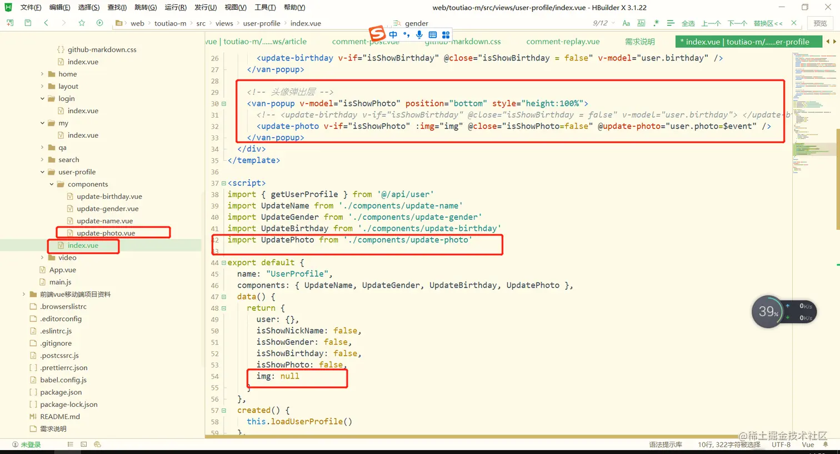Image resolution: width=840 pixels, height=454 pixels.
Task: Collapse the user-profile folder
Action: (42, 171)
